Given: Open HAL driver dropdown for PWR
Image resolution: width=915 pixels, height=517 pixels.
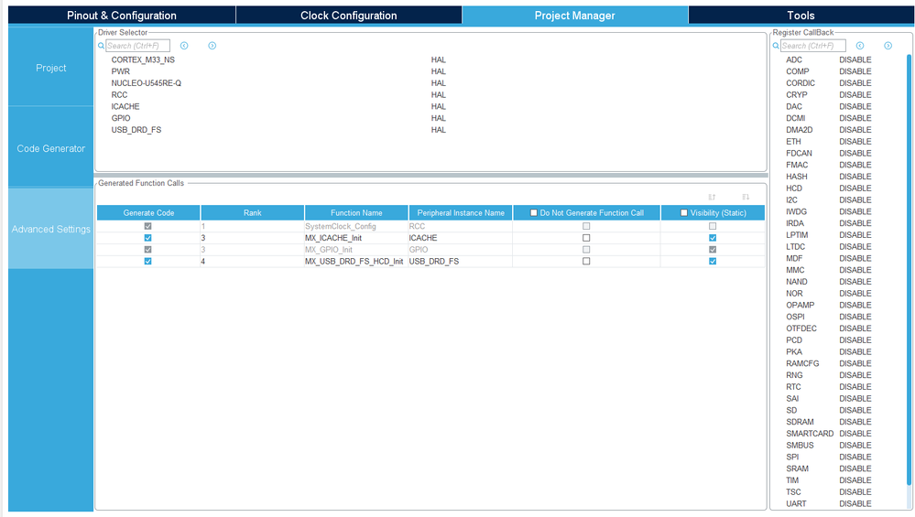Looking at the screenshot, I should pos(438,71).
